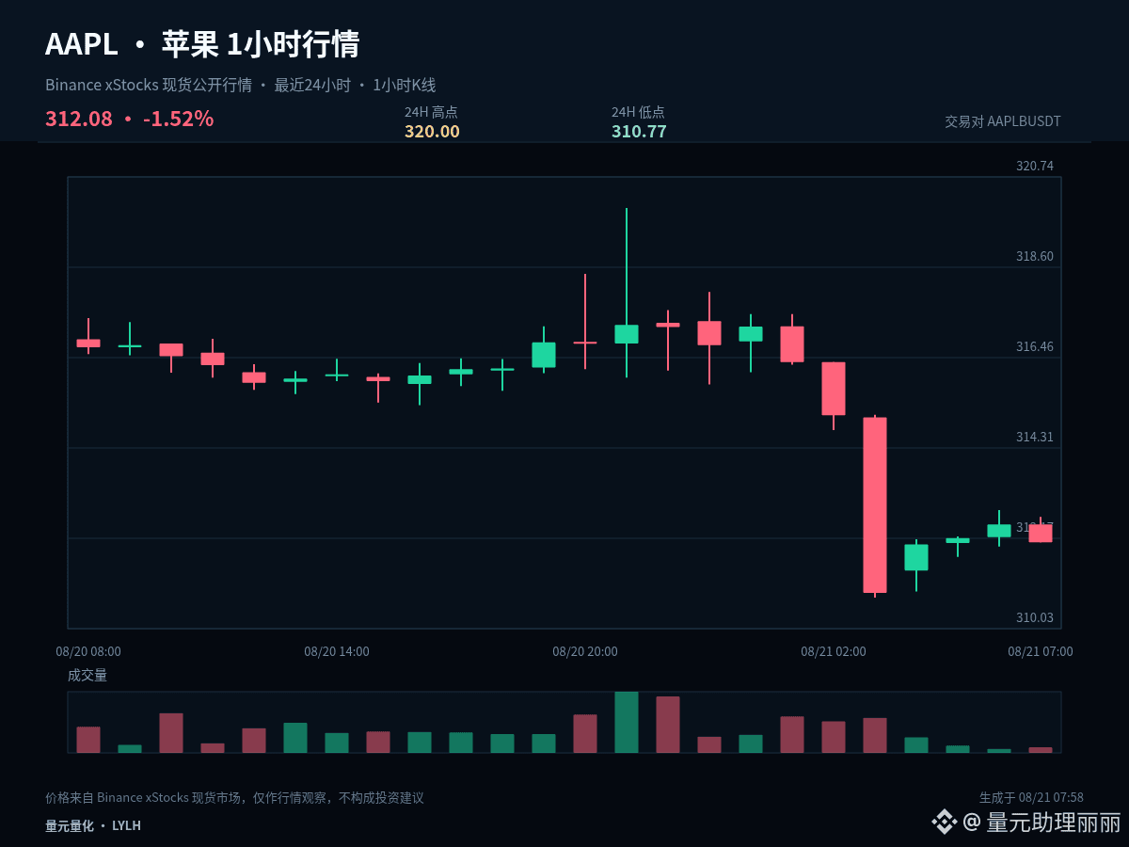This screenshot has width=1129, height=847.
Task: Click the 成交量 volume section label
Action: point(87,675)
